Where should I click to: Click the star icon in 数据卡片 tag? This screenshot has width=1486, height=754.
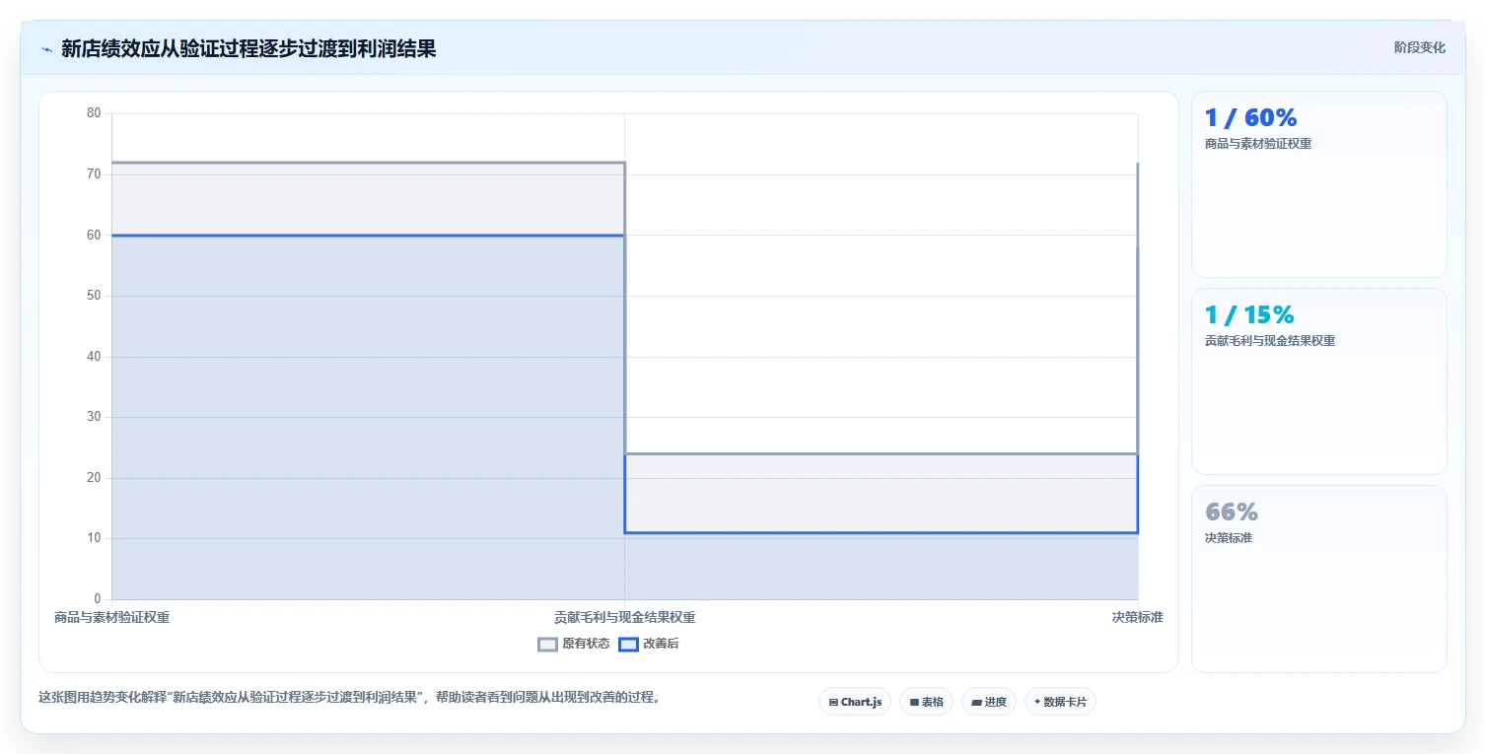[x=1037, y=703]
